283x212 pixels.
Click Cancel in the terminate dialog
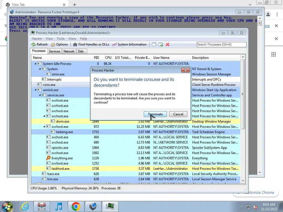pyautogui.click(x=178, y=114)
